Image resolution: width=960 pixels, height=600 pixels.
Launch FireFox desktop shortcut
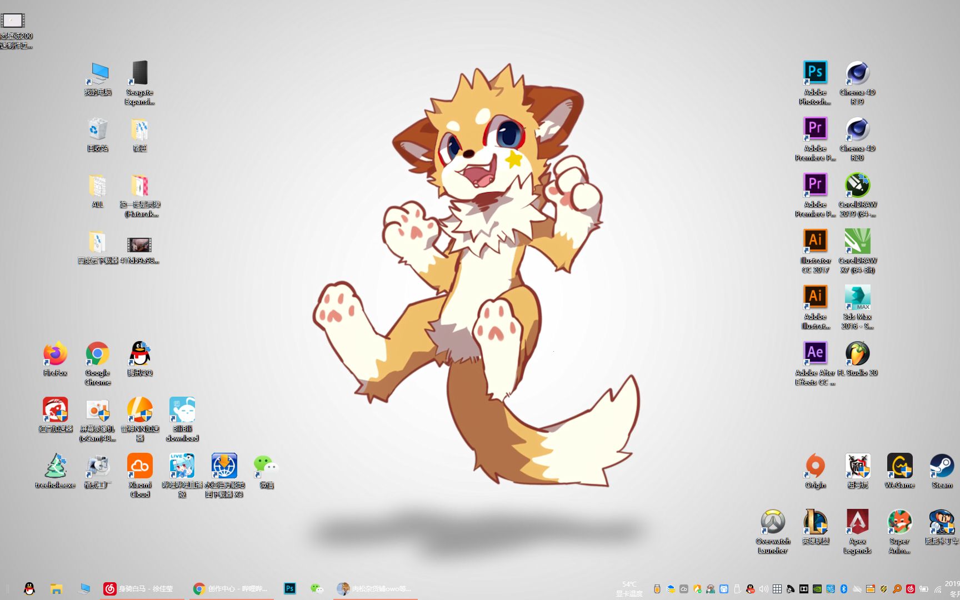click(55, 359)
